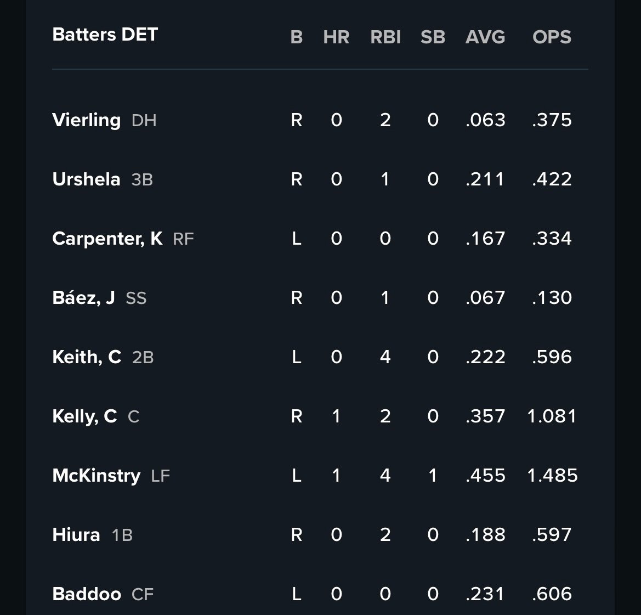The image size is (641, 615).
Task: Click the RBI column header
Action: [x=385, y=37]
